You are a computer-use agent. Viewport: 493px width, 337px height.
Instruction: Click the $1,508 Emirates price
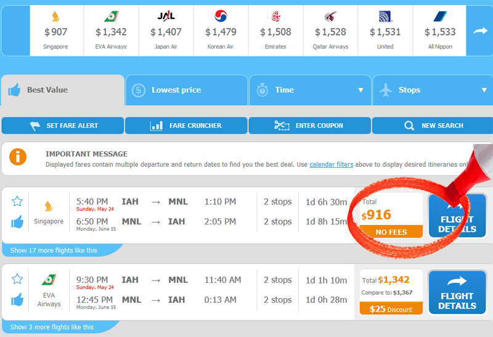pyautogui.click(x=275, y=32)
